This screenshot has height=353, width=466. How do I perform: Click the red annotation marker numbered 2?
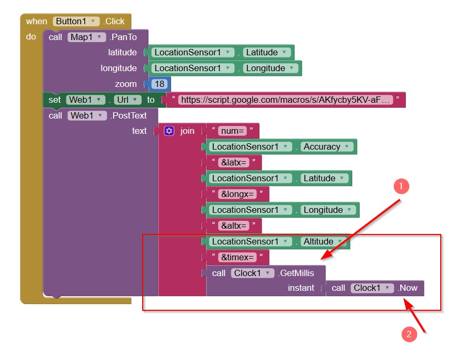click(408, 334)
